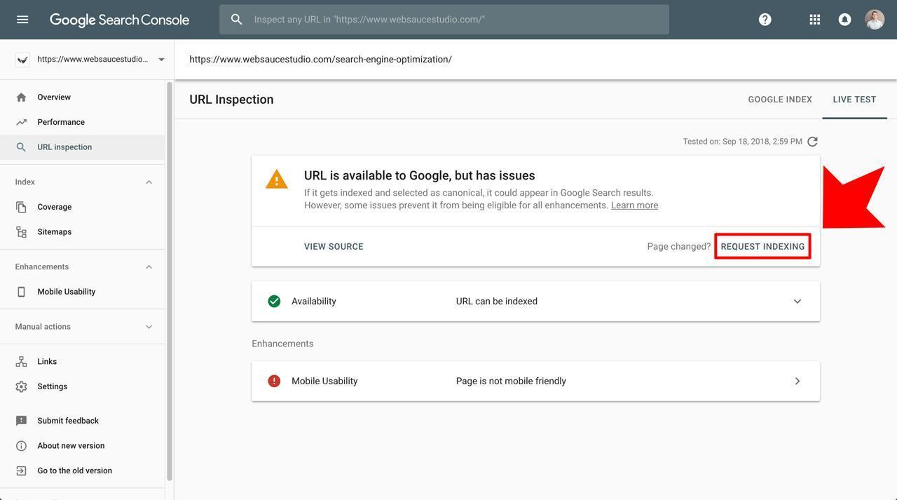
Task: Follow the Learn more link
Action: tap(634, 205)
